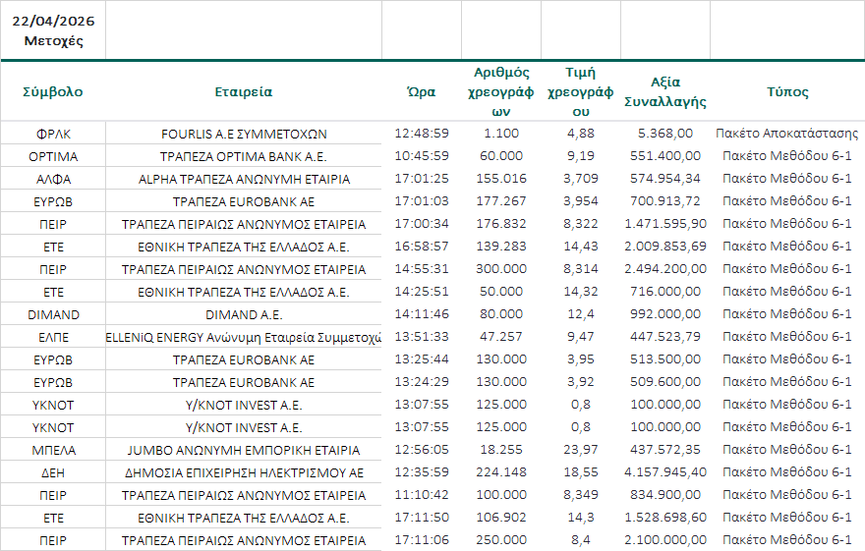Select the quantity cell 224.148

point(501,472)
